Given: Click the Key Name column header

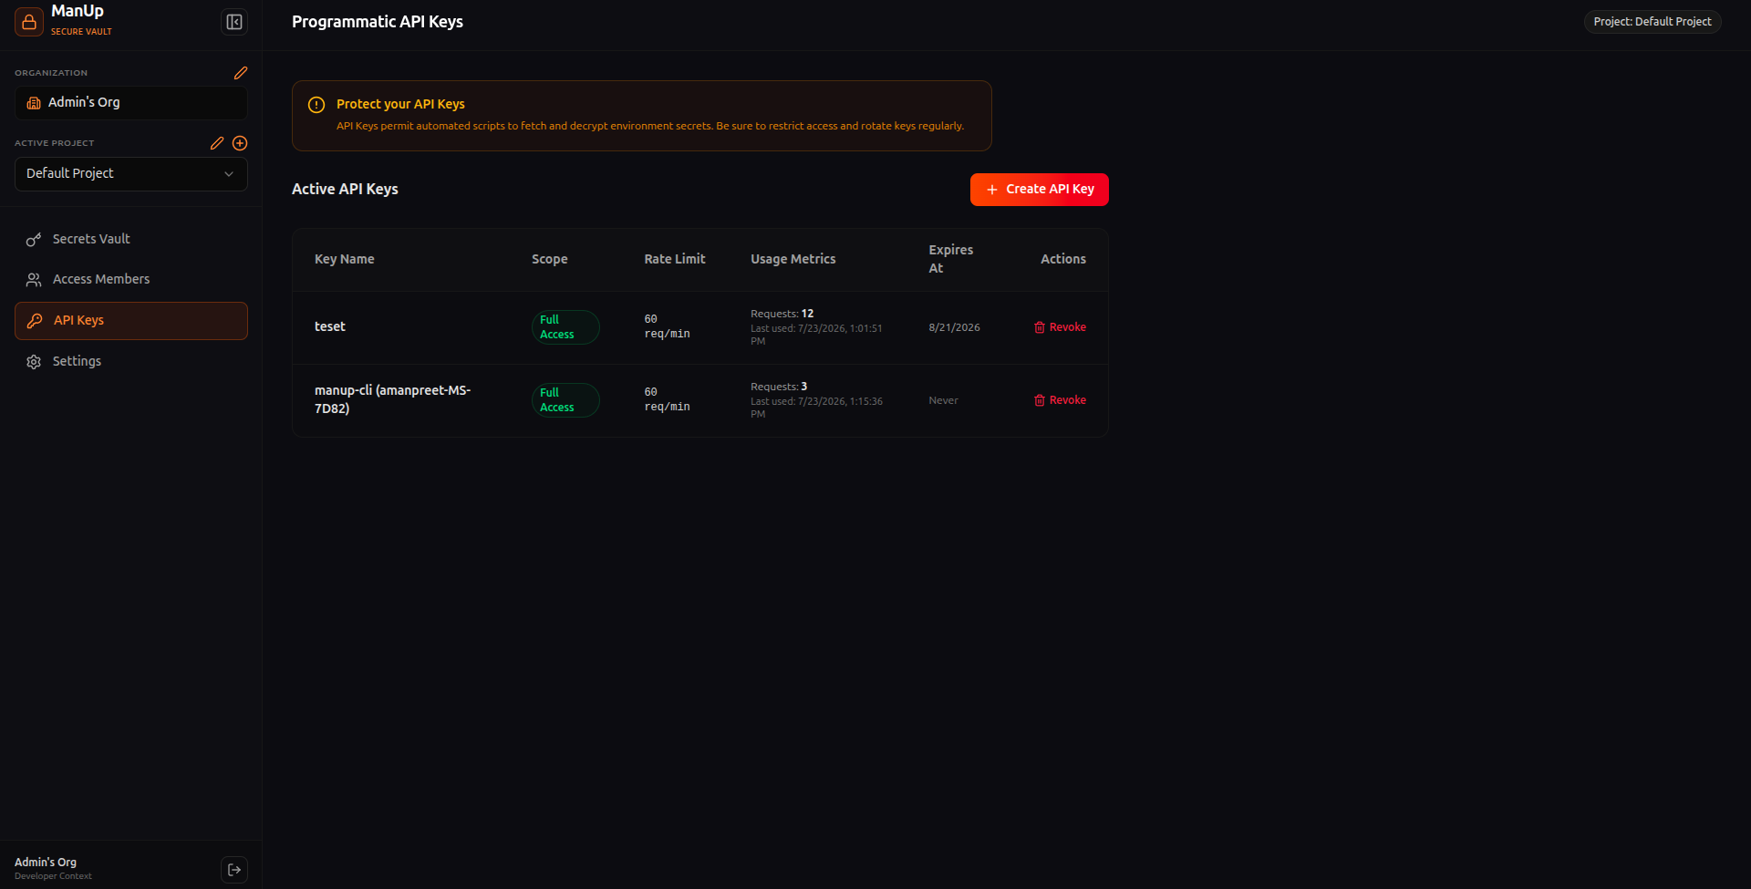Looking at the screenshot, I should (345, 259).
